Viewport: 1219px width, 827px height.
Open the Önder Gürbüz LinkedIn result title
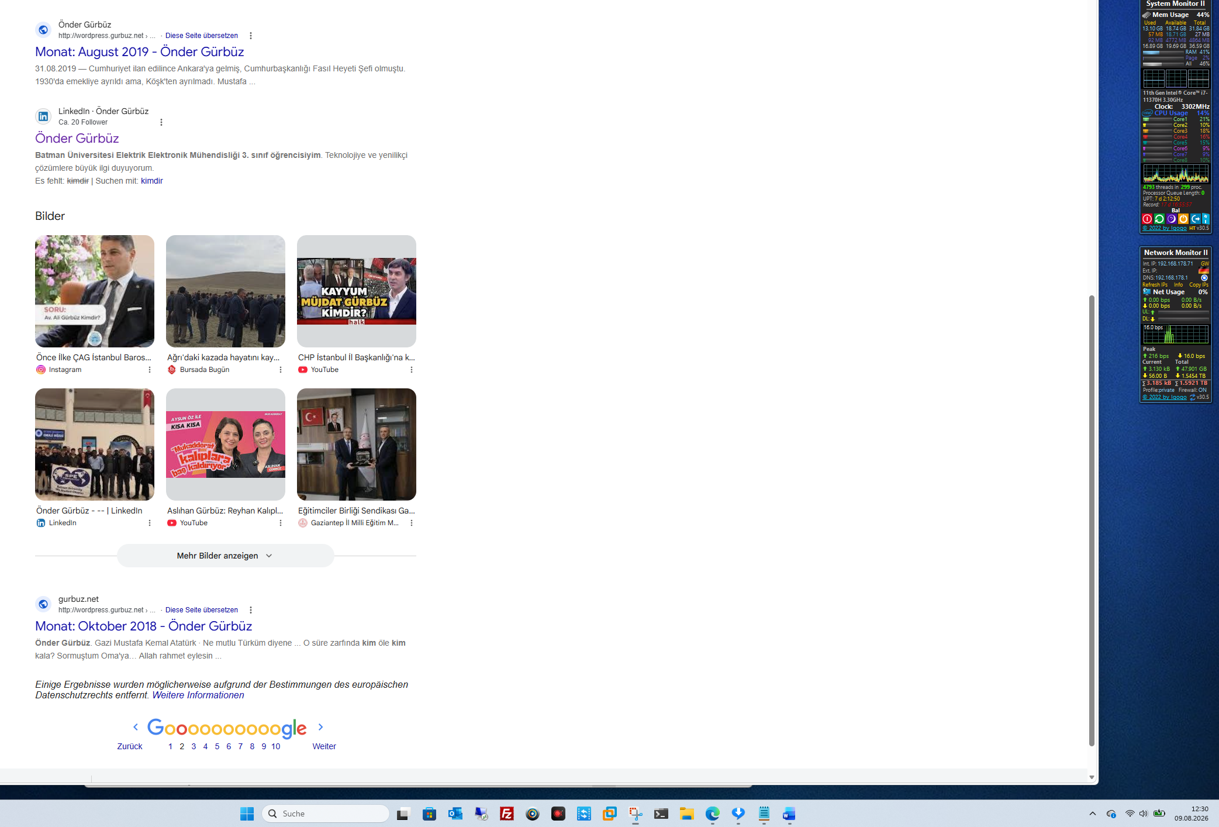coord(77,138)
